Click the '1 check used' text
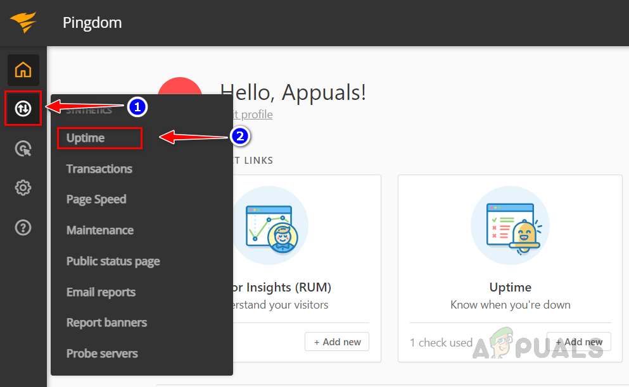The image size is (629, 387). [442, 343]
